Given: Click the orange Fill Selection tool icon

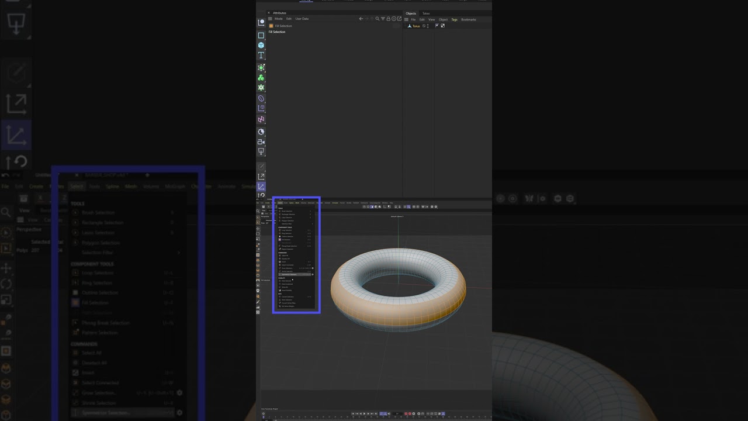Looking at the screenshot, I should click(271, 26).
